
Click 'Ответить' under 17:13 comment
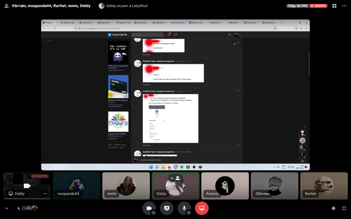[x=146, y=85]
